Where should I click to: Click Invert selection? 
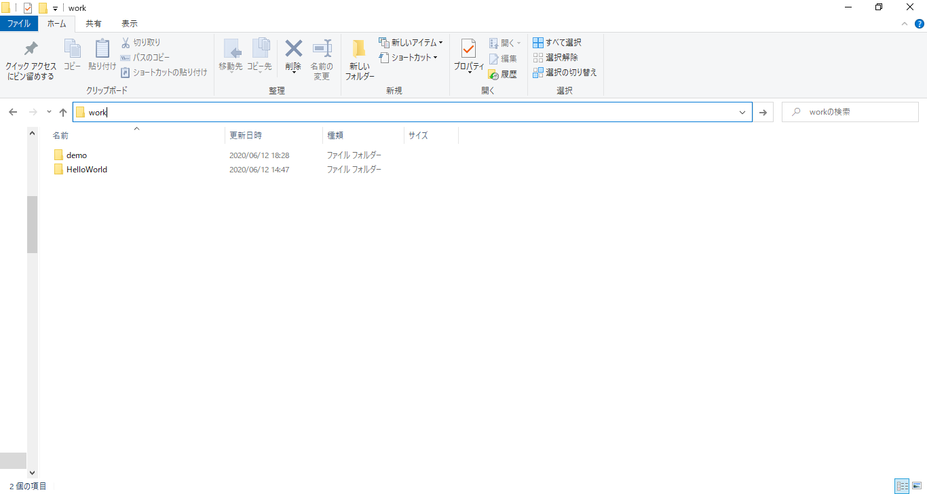(565, 73)
